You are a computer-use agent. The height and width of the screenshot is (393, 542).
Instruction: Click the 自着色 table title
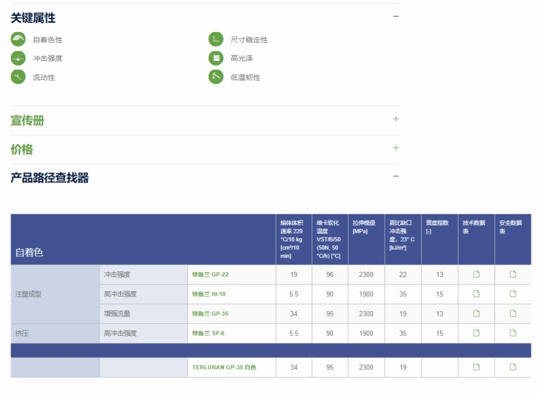(x=29, y=252)
